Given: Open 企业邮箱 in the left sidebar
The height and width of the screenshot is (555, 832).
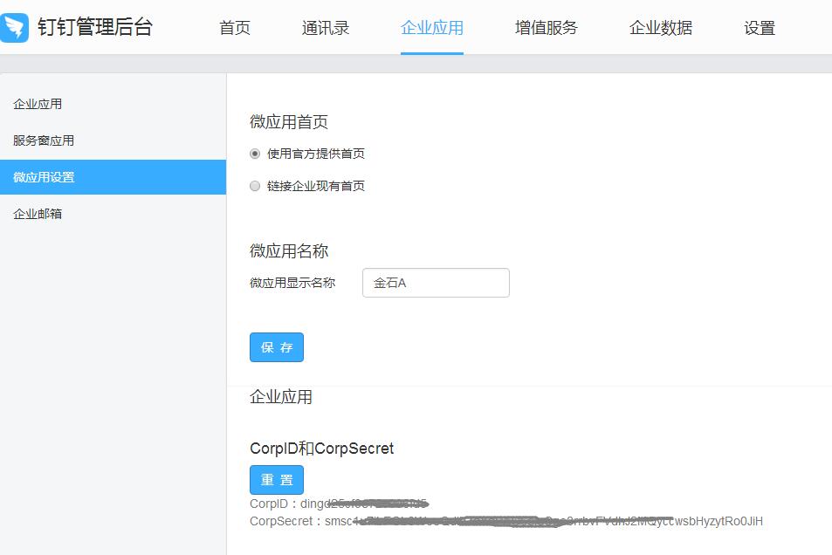Looking at the screenshot, I should (x=38, y=214).
